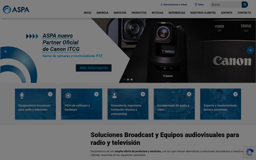Click the search magnifier button
This screenshot has width=256, height=160.
tap(245, 5)
